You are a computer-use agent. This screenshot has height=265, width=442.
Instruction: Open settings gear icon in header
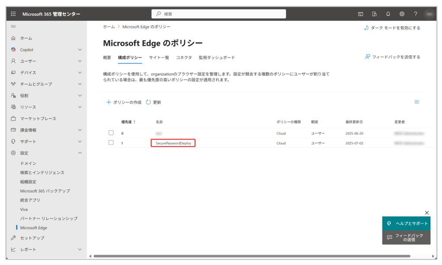coord(402,14)
